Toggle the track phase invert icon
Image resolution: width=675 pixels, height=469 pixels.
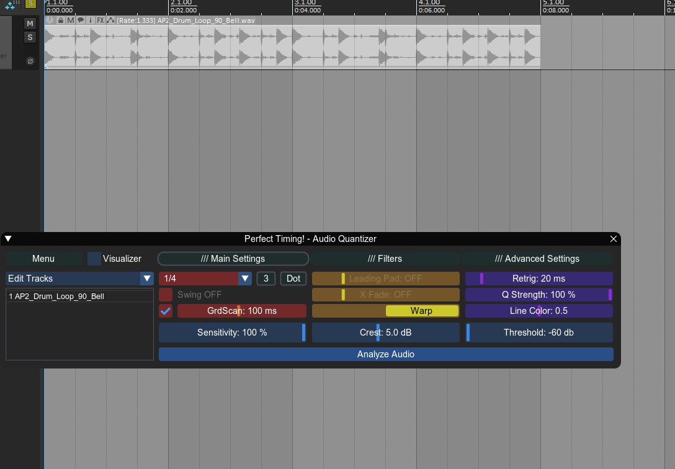point(30,61)
